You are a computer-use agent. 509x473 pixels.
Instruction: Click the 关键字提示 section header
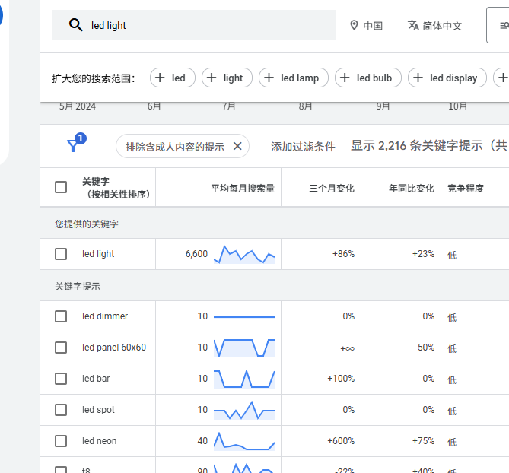[78, 287]
